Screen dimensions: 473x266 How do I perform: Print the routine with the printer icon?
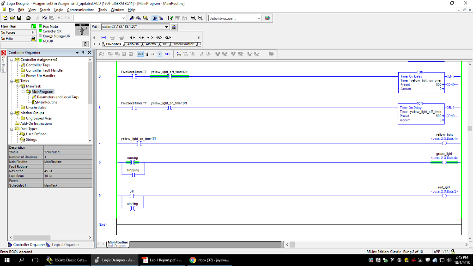(29, 18)
